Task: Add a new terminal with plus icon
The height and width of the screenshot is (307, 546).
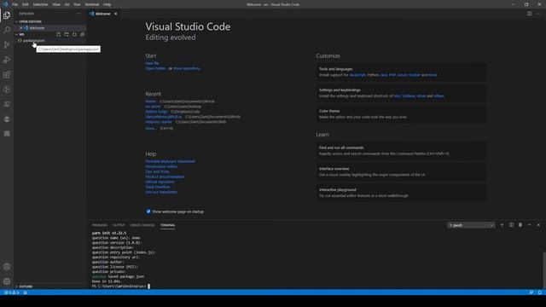Action: tap(502, 225)
